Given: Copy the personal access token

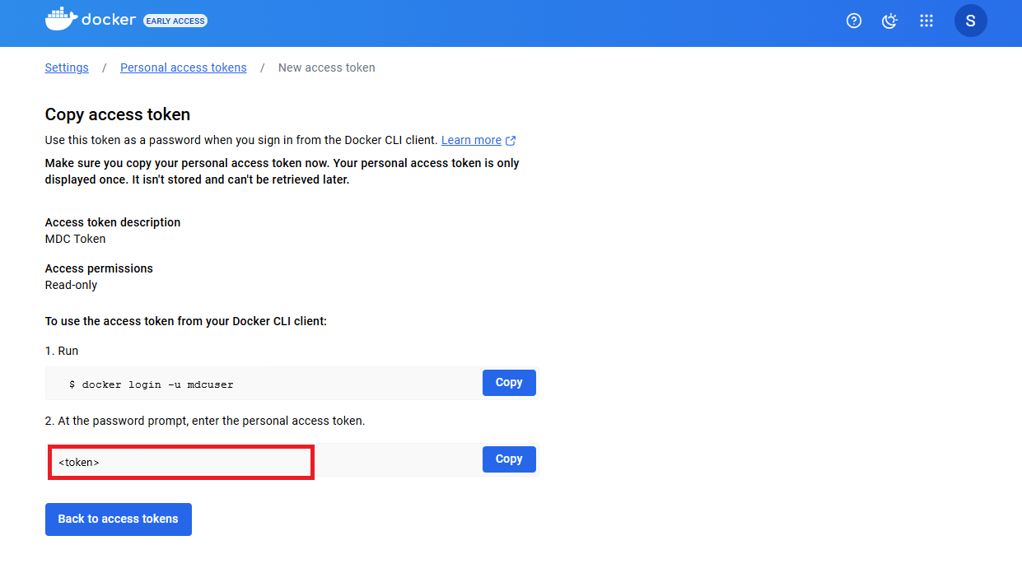Looking at the screenshot, I should point(509,459).
